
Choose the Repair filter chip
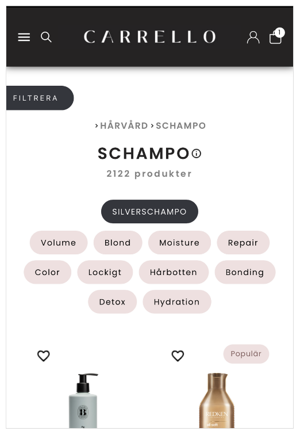pyautogui.click(x=243, y=242)
